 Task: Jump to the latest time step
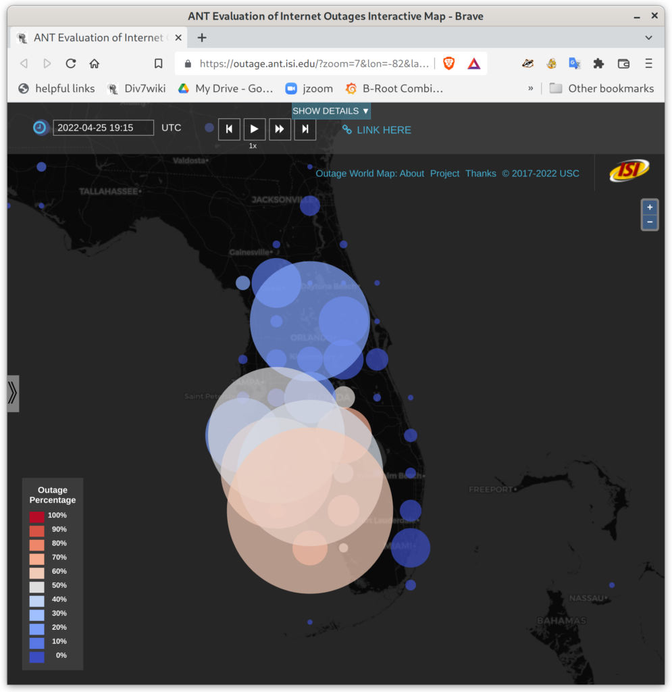305,129
